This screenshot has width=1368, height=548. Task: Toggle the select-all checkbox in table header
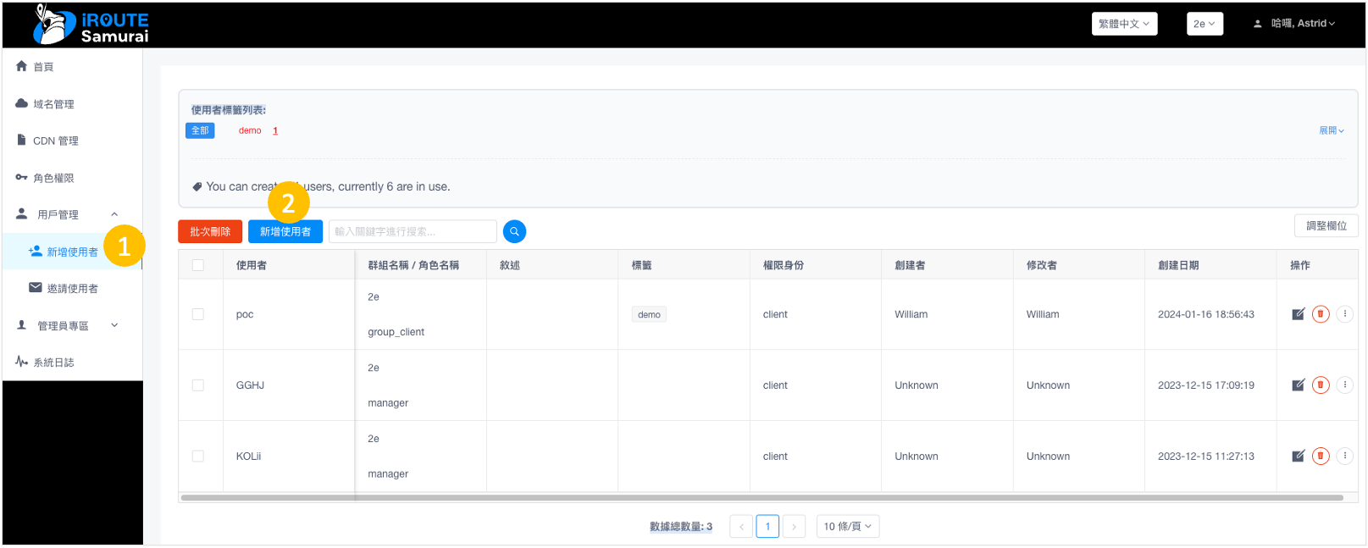click(x=198, y=265)
